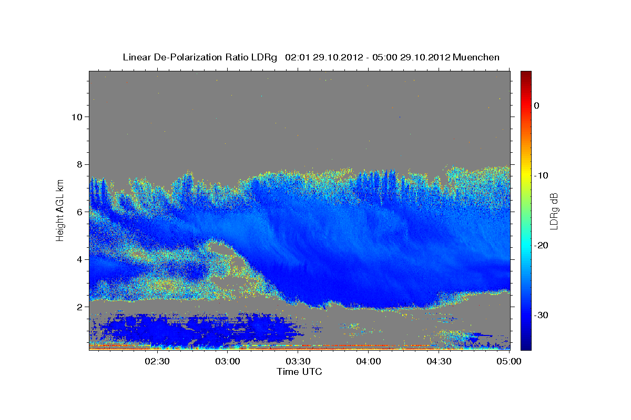Click the height tick label '4'
The height and width of the screenshot is (420, 631).
coord(79,259)
